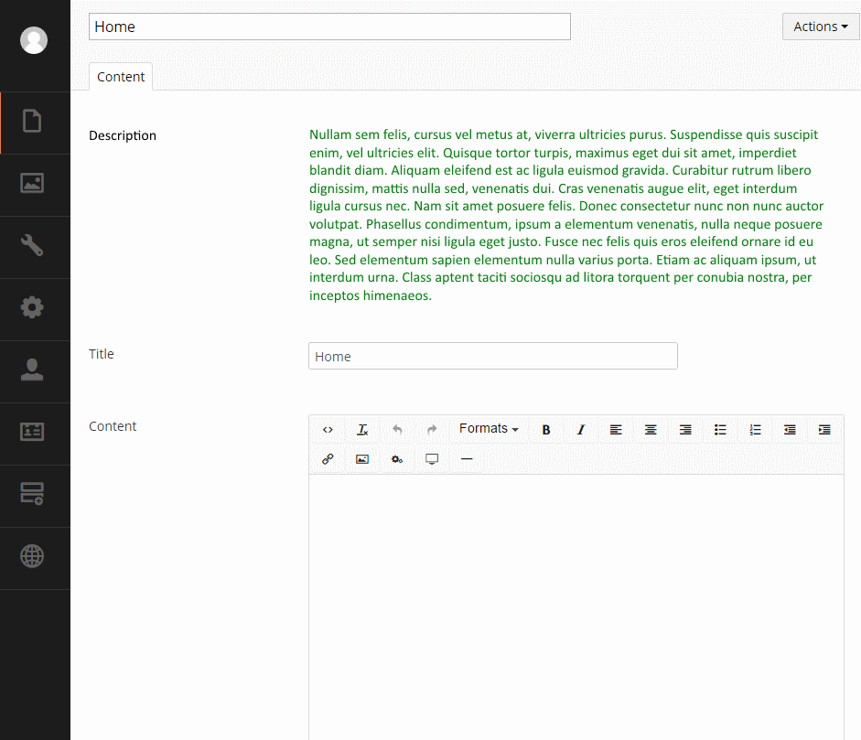
Task: Open the Settings wrench icon in sidebar
Action: 32,245
